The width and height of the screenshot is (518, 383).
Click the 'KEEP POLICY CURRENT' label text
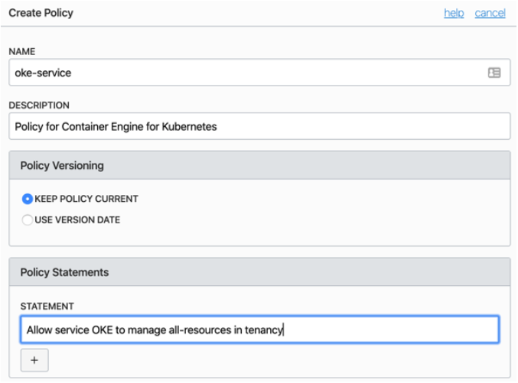point(86,199)
